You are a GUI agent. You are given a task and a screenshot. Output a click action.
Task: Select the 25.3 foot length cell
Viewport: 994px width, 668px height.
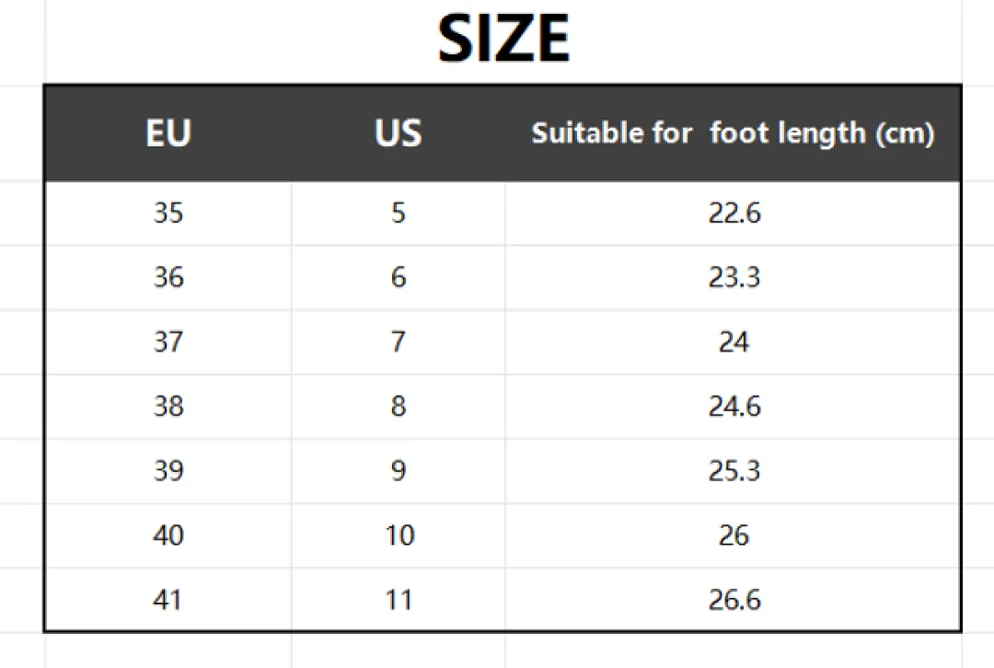pyautogui.click(x=734, y=470)
